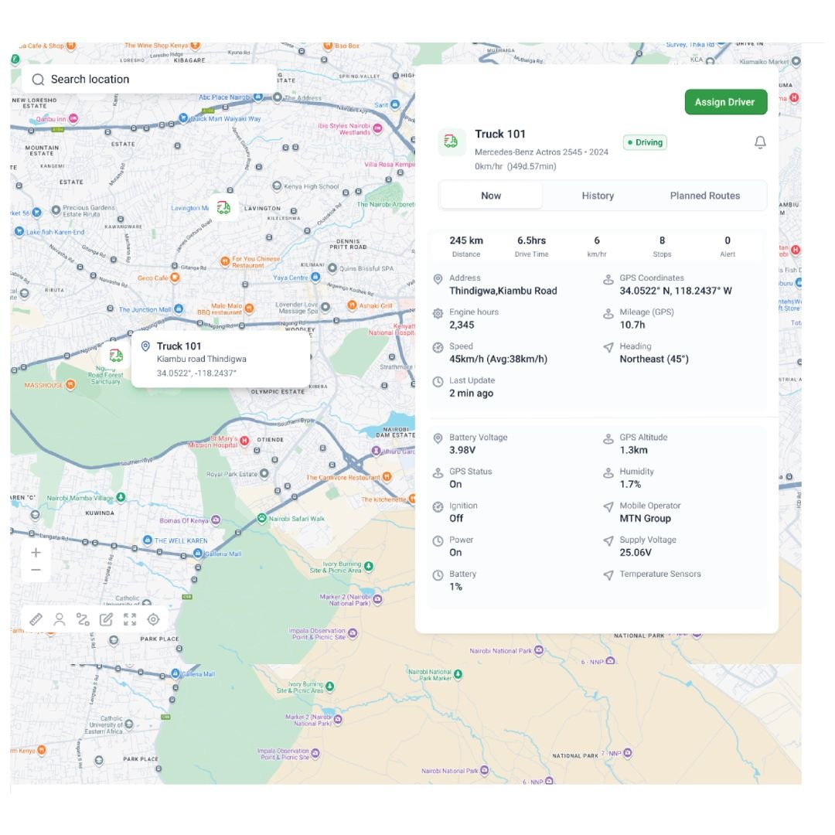Click the Nairobi Safari Walk marker
The width and height of the screenshot is (835, 835).
(x=261, y=517)
